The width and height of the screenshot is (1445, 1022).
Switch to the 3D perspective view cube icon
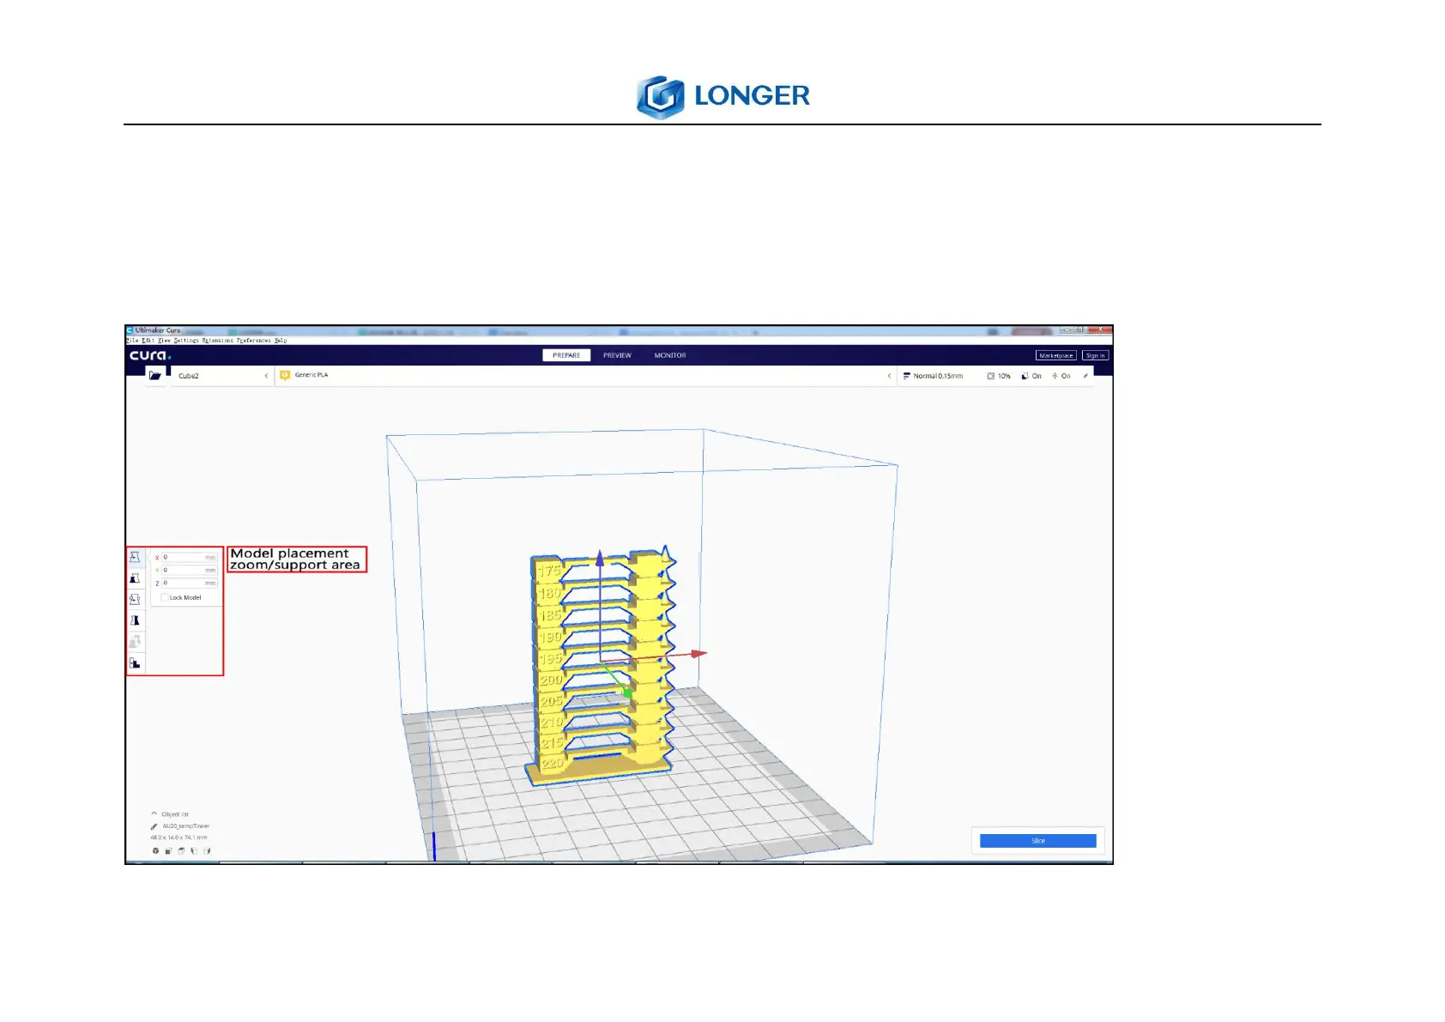coord(155,851)
